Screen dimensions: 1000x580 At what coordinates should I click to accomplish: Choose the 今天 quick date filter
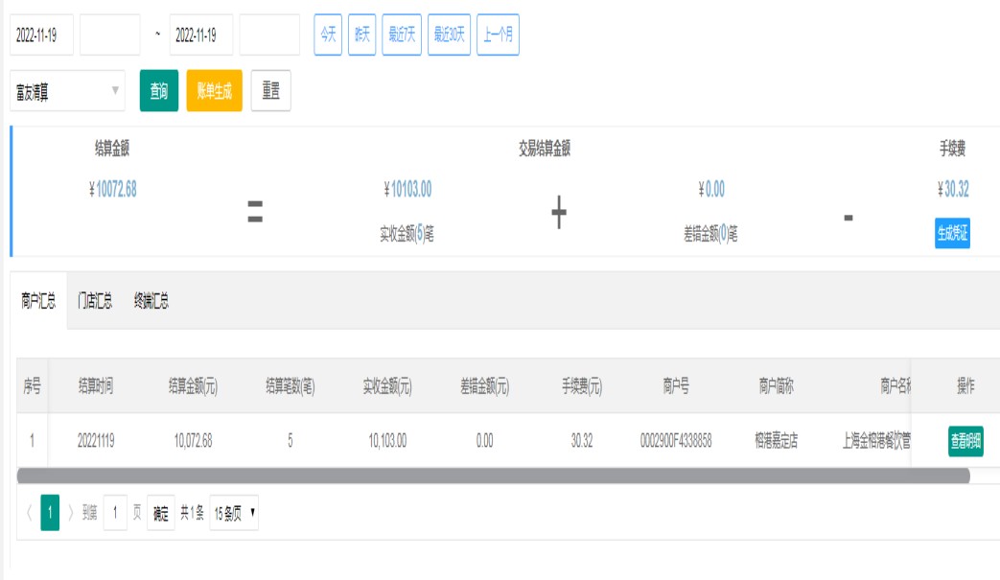[x=328, y=35]
